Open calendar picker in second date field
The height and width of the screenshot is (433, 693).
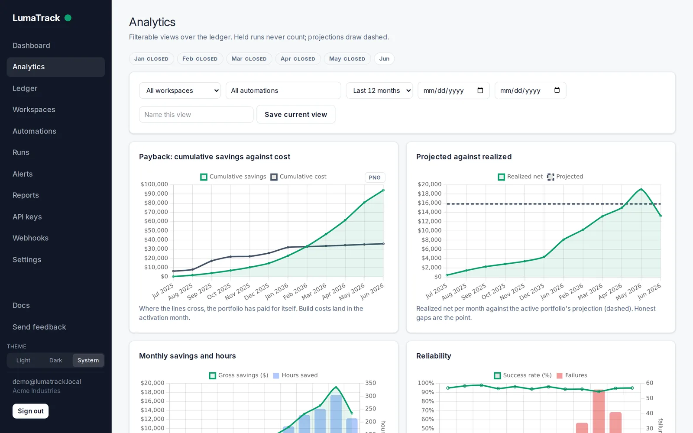557,90
